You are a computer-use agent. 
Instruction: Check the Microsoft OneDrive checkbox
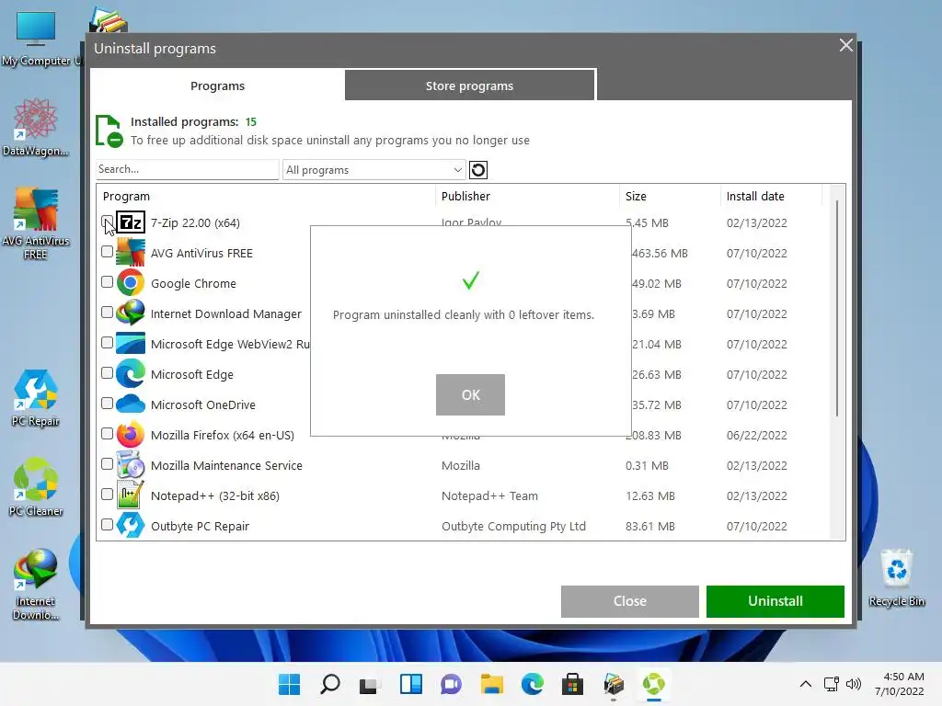click(107, 403)
